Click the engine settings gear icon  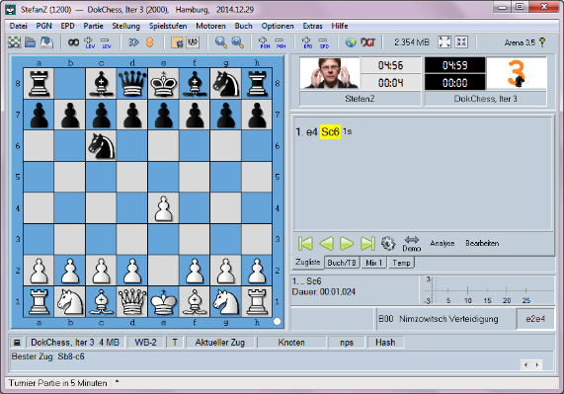pyautogui.click(x=388, y=243)
